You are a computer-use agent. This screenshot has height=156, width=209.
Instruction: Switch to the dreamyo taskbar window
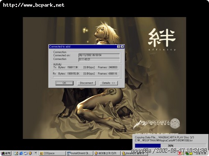click(x=134, y=153)
